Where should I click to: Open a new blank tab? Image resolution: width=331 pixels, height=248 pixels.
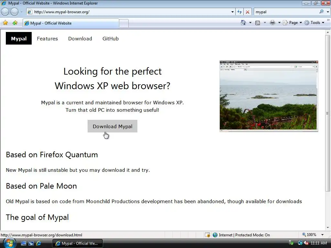pyautogui.click(x=124, y=23)
